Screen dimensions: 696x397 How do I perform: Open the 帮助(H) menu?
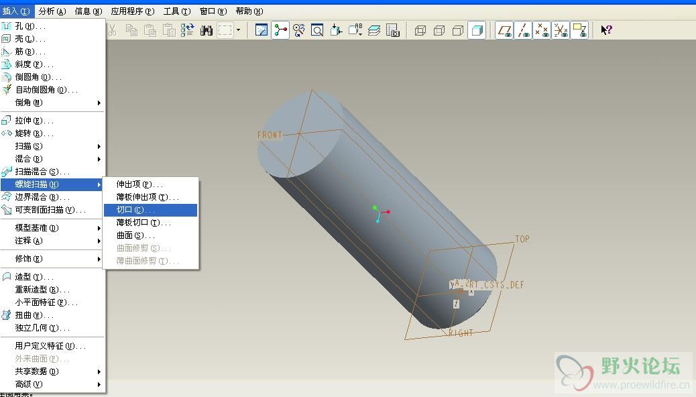tap(249, 11)
